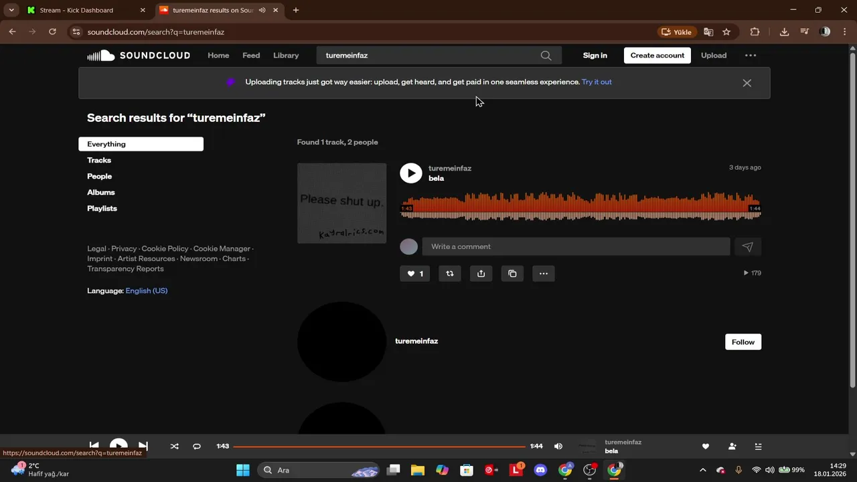Open the Feed tab
The height and width of the screenshot is (482, 857).
coord(251,56)
